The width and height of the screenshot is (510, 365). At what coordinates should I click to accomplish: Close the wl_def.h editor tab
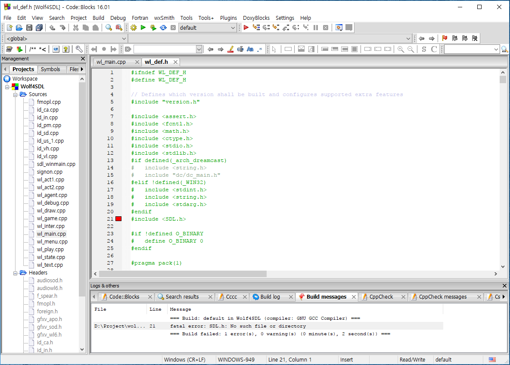click(176, 62)
